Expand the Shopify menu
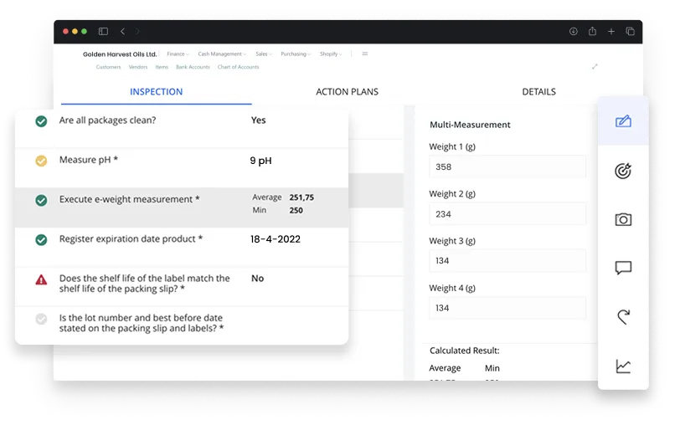The image size is (680, 425). (x=331, y=54)
